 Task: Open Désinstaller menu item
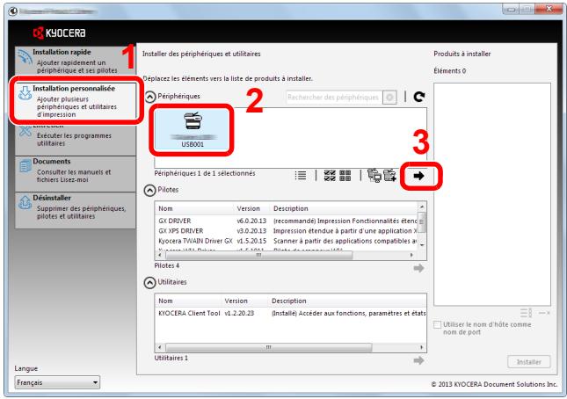(x=76, y=210)
